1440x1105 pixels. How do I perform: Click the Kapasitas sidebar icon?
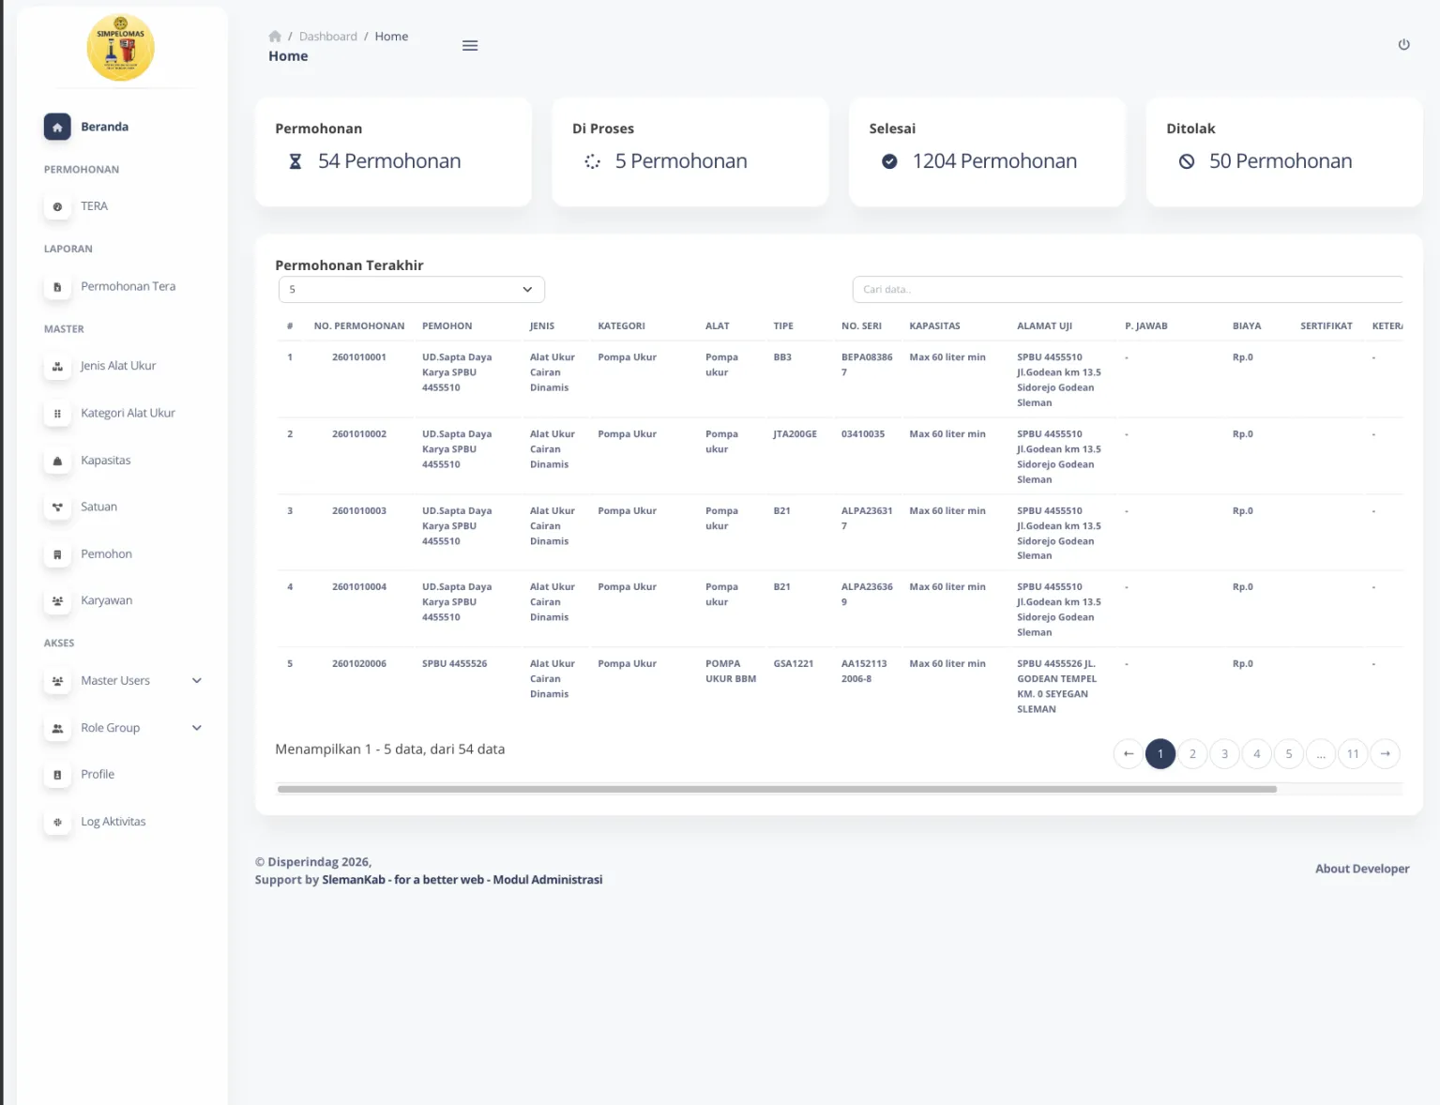tap(57, 461)
